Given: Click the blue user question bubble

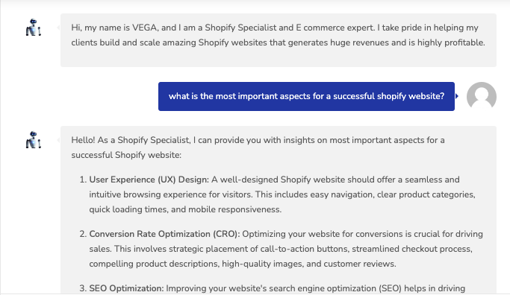Looking at the screenshot, I should pos(306,96).
